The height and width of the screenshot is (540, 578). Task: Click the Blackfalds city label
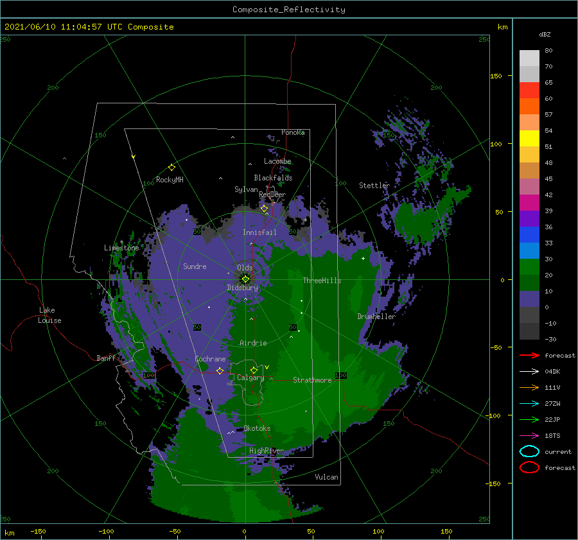point(273,178)
